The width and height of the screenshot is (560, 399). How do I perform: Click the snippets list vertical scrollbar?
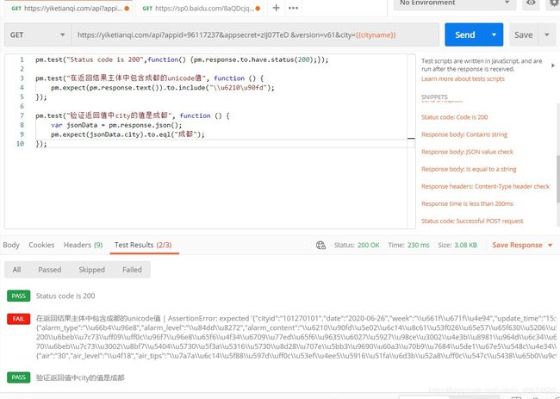tap(558, 178)
